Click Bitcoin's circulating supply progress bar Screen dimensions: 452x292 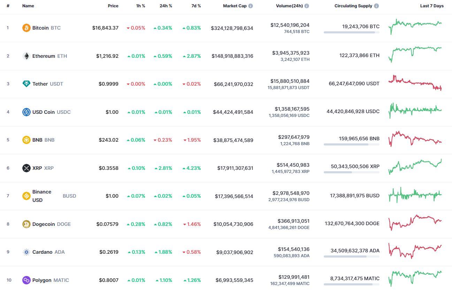[x=352, y=32]
